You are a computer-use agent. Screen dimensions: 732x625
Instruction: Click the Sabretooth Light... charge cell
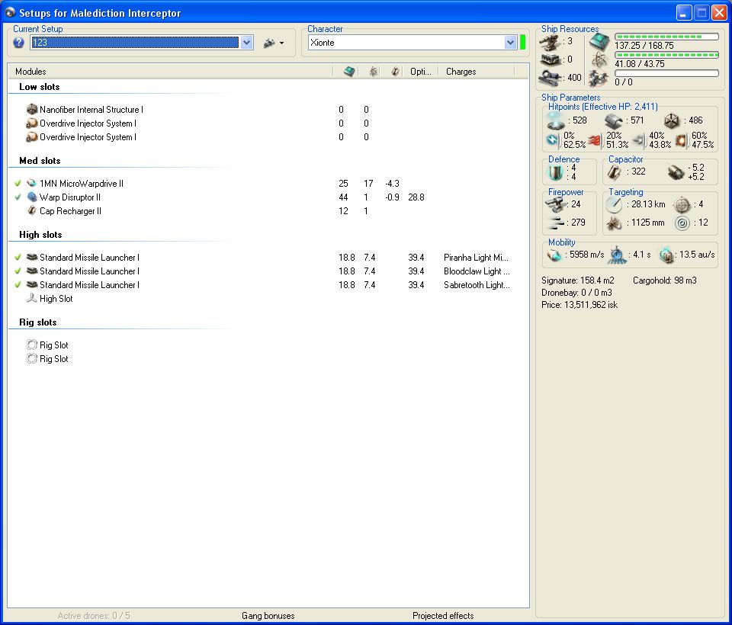click(477, 285)
